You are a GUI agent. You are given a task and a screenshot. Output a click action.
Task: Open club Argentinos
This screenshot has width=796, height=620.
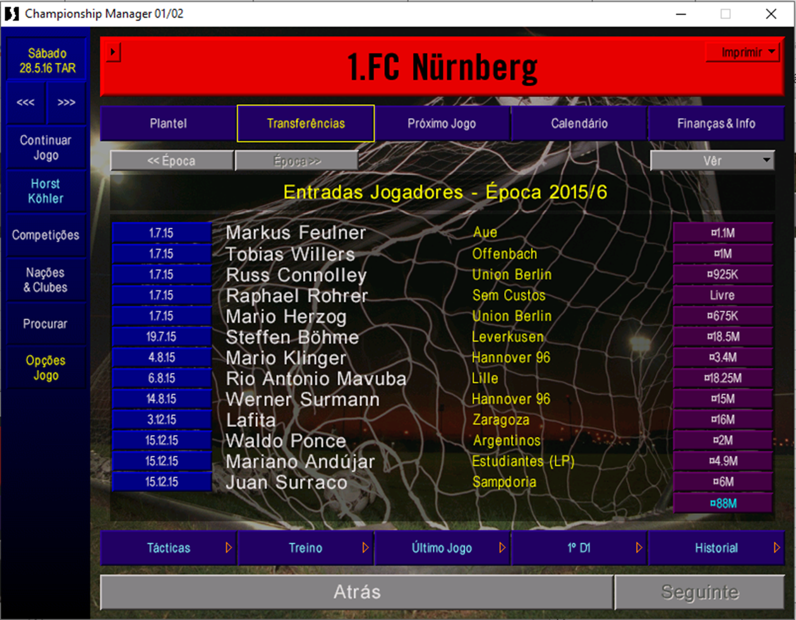(507, 441)
